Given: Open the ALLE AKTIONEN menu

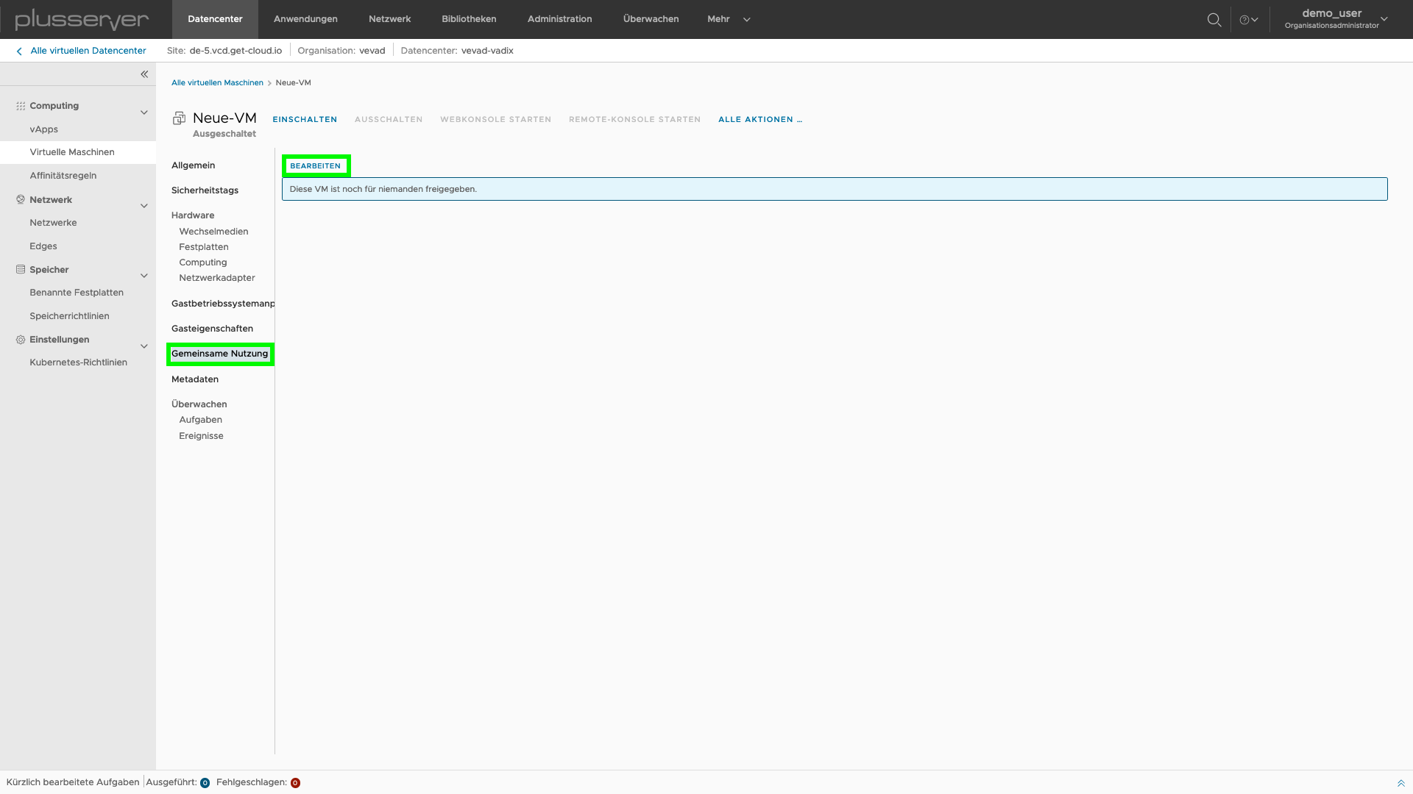Looking at the screenshot, I should 760,119.
